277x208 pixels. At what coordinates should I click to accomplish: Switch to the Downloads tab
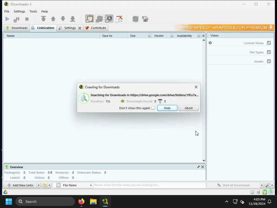tap(17, 28)
